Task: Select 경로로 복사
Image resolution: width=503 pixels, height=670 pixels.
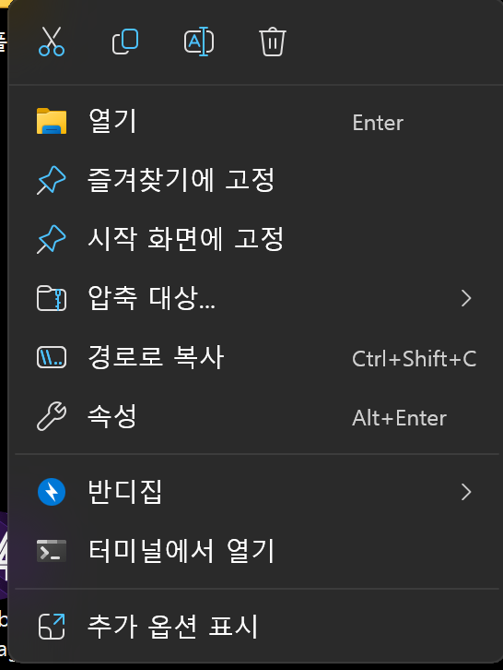Action: pyautogui.click(x=256, y=358)
